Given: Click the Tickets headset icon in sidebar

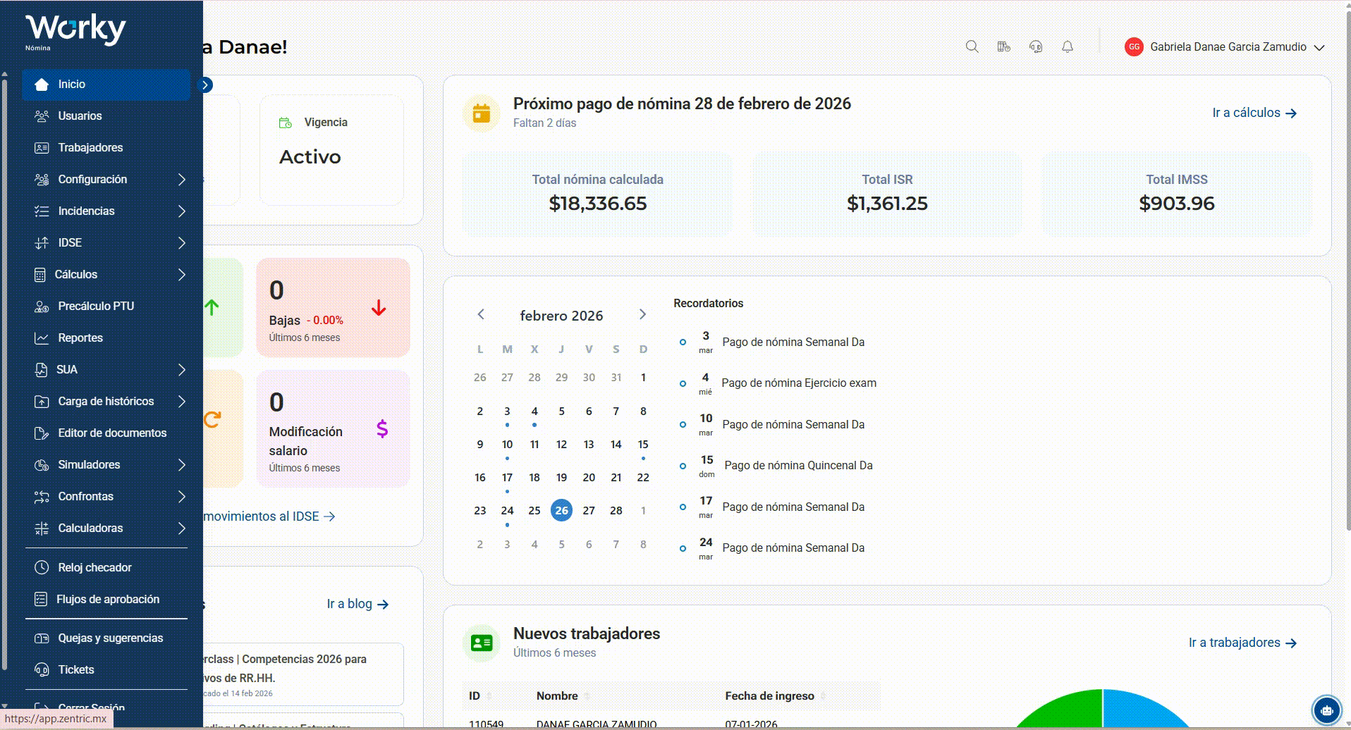Looking at the screenshot, I should 42,669.
